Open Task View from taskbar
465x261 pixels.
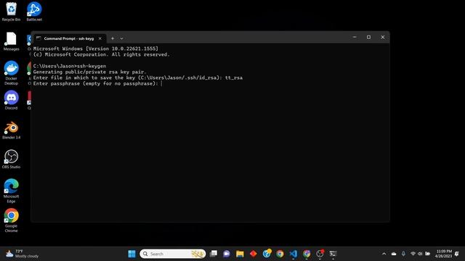(213, 254)
